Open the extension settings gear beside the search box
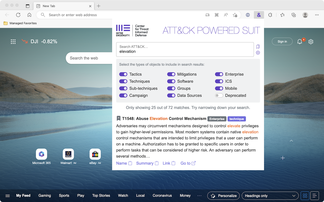 (258, 53)
